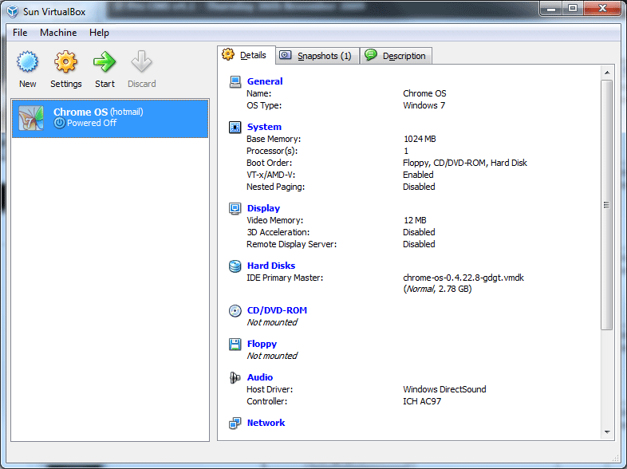Open the System settings link
The width and height of the screenshot is (627, 469).
pos(264,127)
